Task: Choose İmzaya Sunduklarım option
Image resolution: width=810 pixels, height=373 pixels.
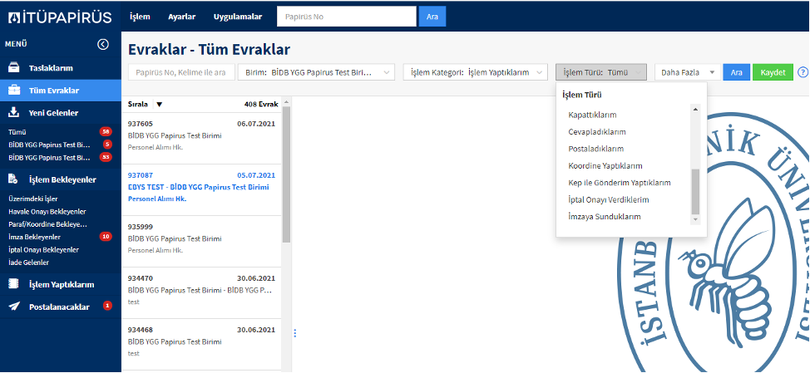Action: [x=605, y=217]
